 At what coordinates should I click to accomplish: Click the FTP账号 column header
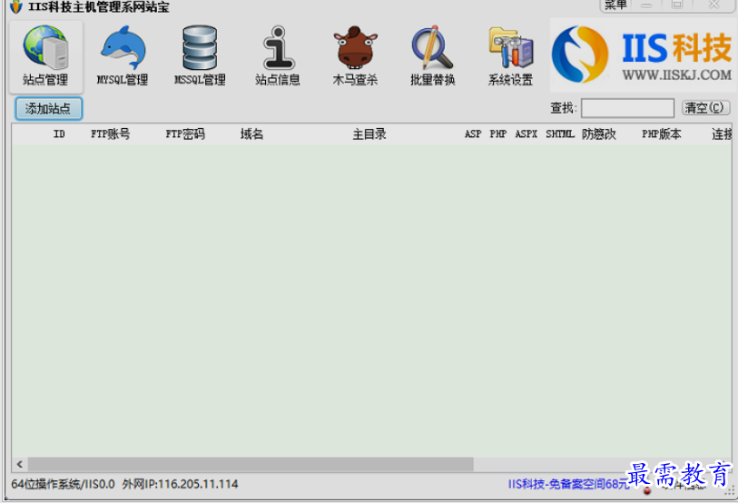coord(110,134)
